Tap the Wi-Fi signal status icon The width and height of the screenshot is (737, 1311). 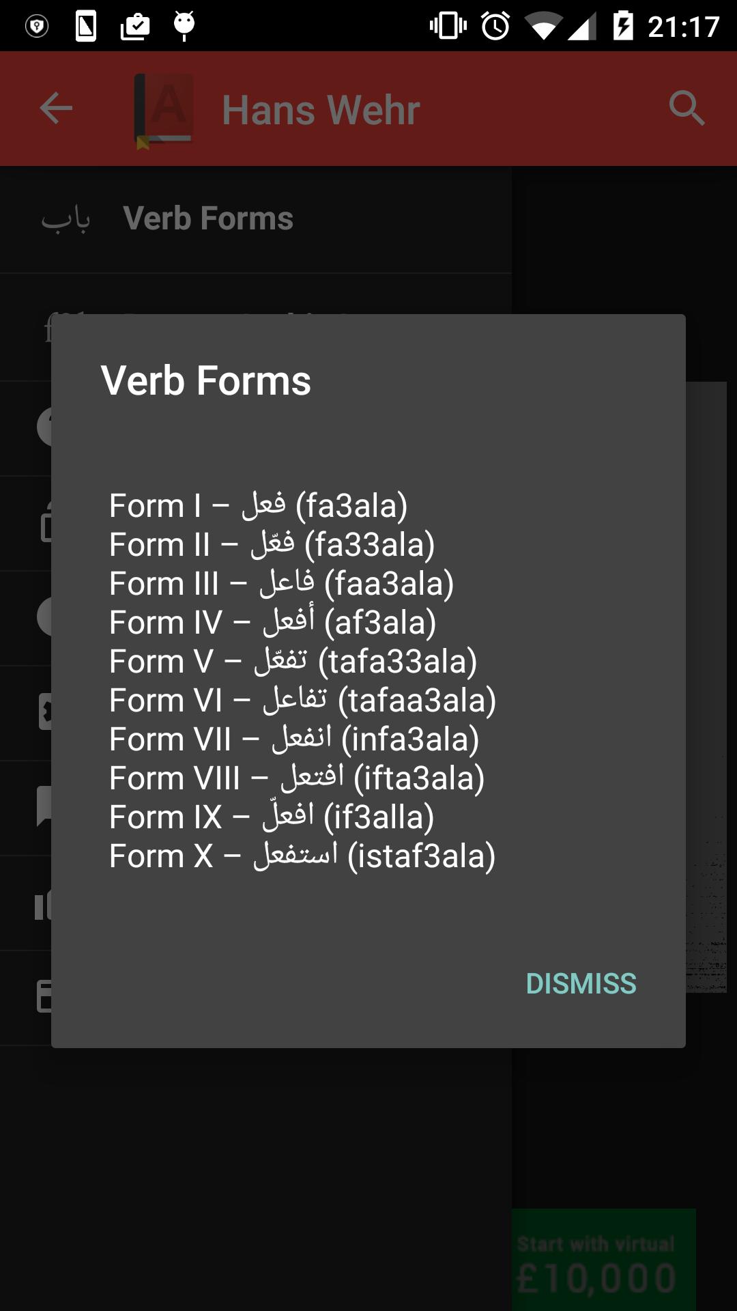coord(543,27)
